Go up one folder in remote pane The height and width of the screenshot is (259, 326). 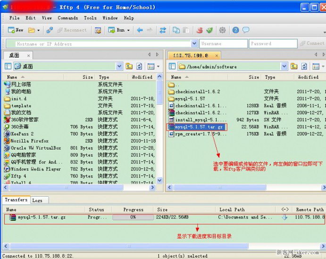pos(294,67)
